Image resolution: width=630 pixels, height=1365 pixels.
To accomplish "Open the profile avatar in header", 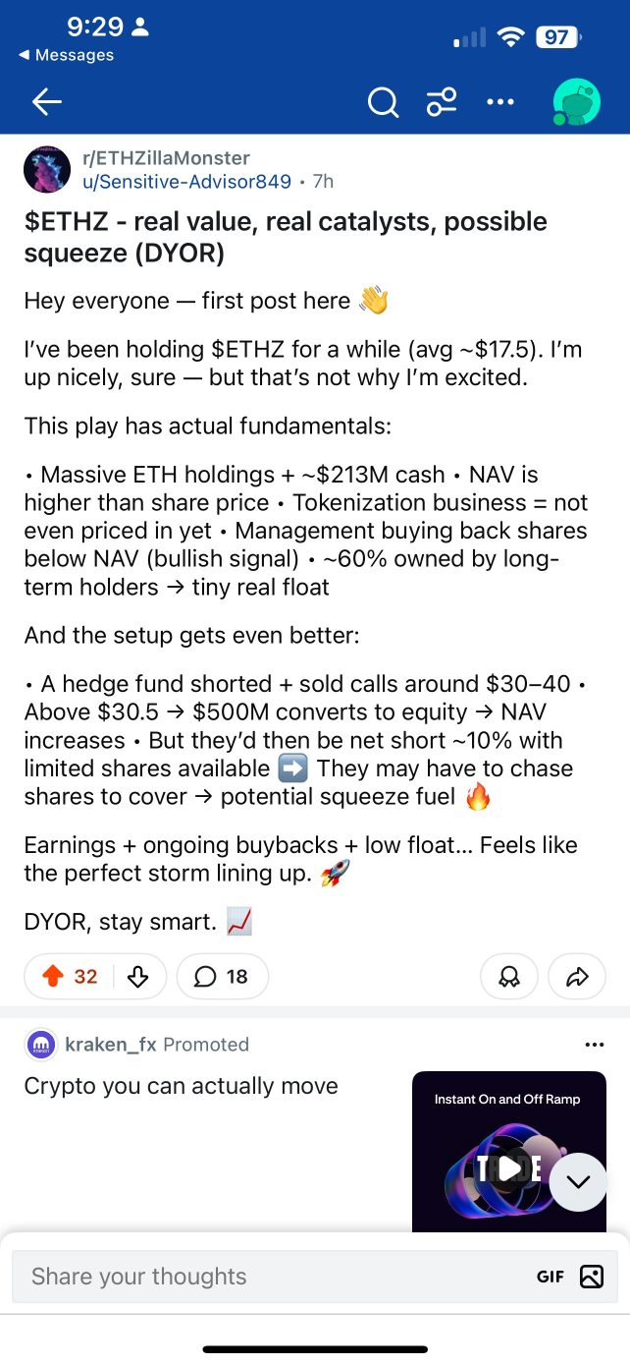I will (x=576, y=101).
